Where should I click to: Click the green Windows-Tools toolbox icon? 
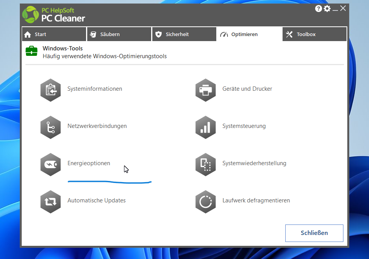click(31, 51)
